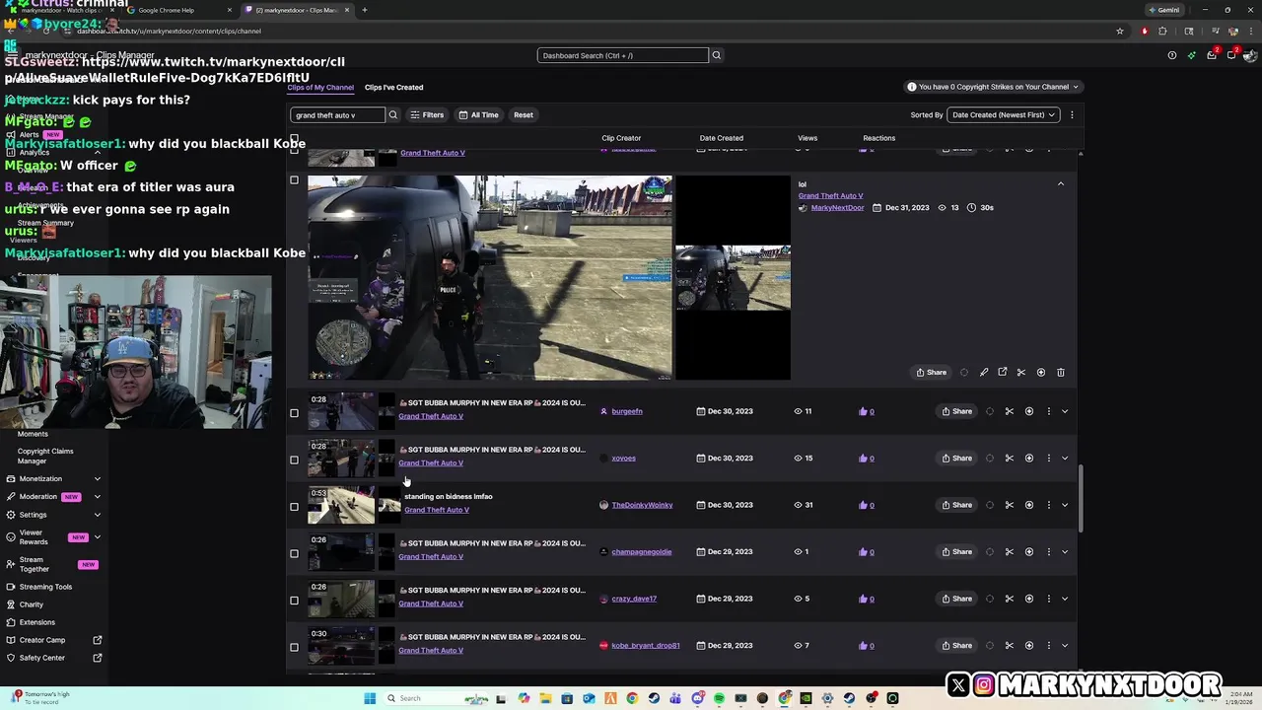Viewport: 1262px width, 710px height.
Task: Open "lol" clip in new window icon
Action: (x=1003, y=372)
